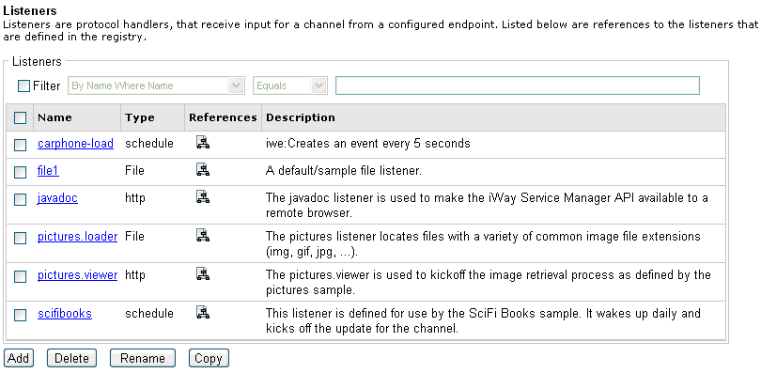Open references icon for carphone-load listener
The image size is (761, 373).
tap(203, 143)
